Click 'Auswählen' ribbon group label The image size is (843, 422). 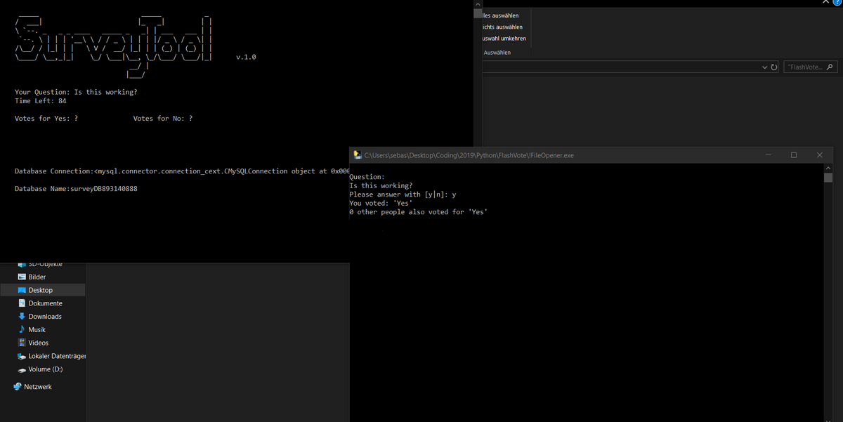click(x=497, y=53)
